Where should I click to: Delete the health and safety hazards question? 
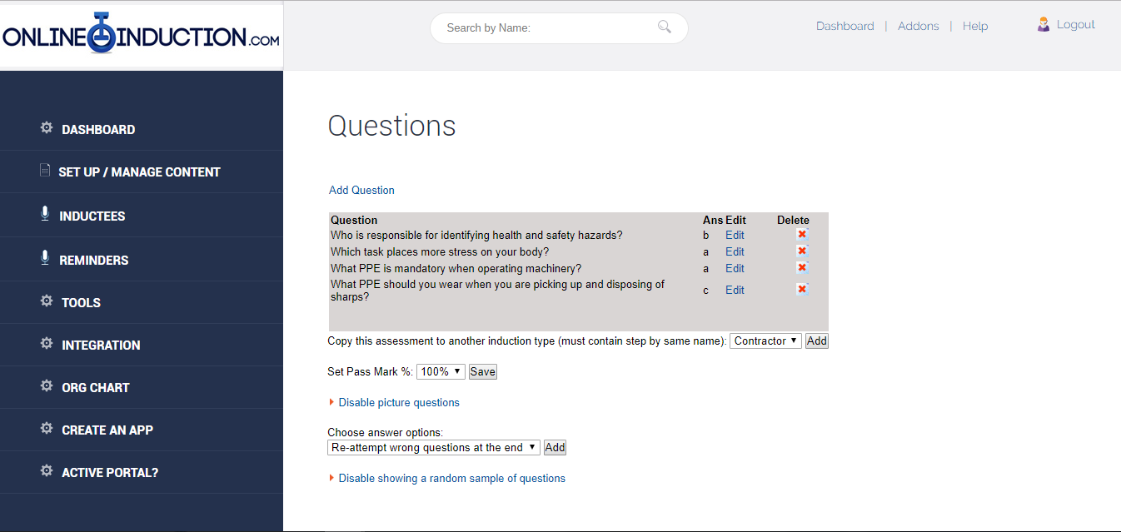[x=801, y=235]
